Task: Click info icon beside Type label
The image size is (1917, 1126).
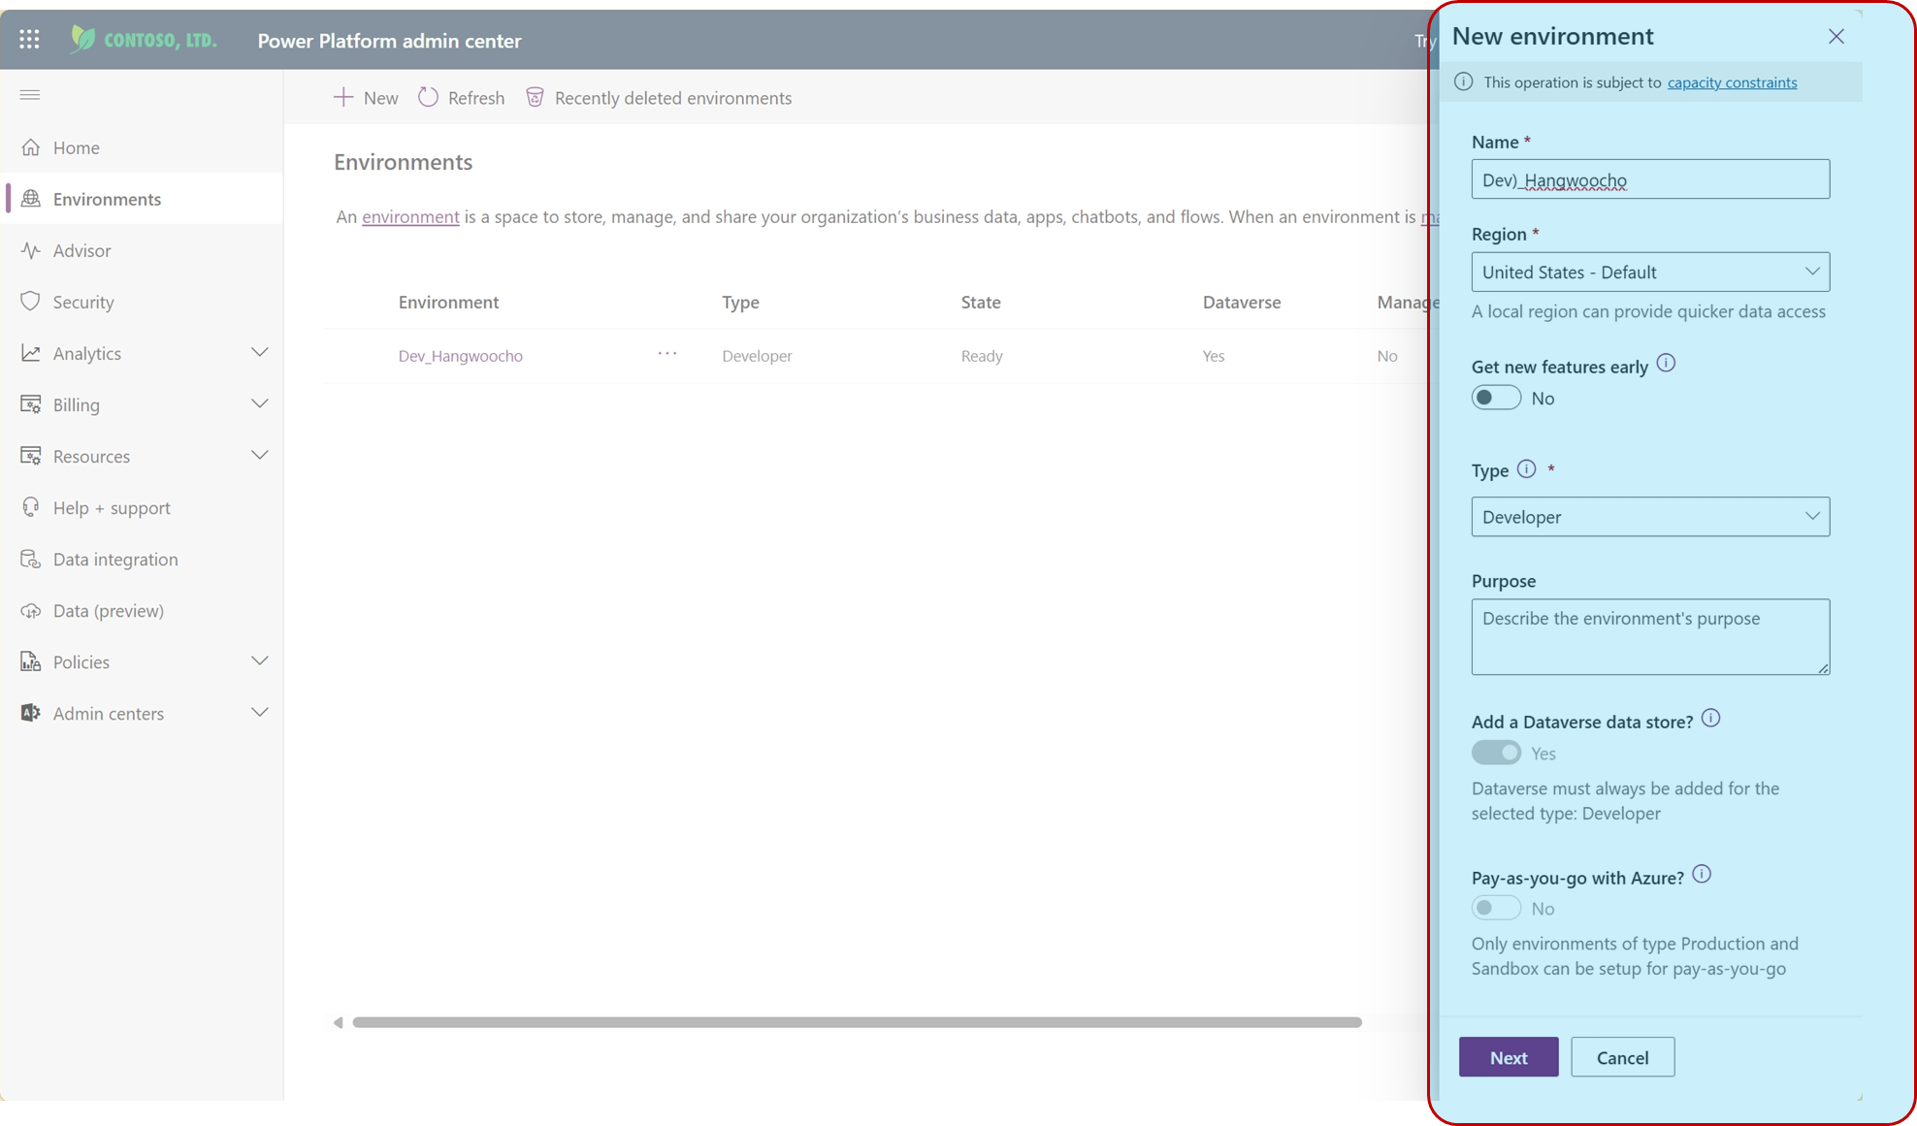Action: [1527, 469]
